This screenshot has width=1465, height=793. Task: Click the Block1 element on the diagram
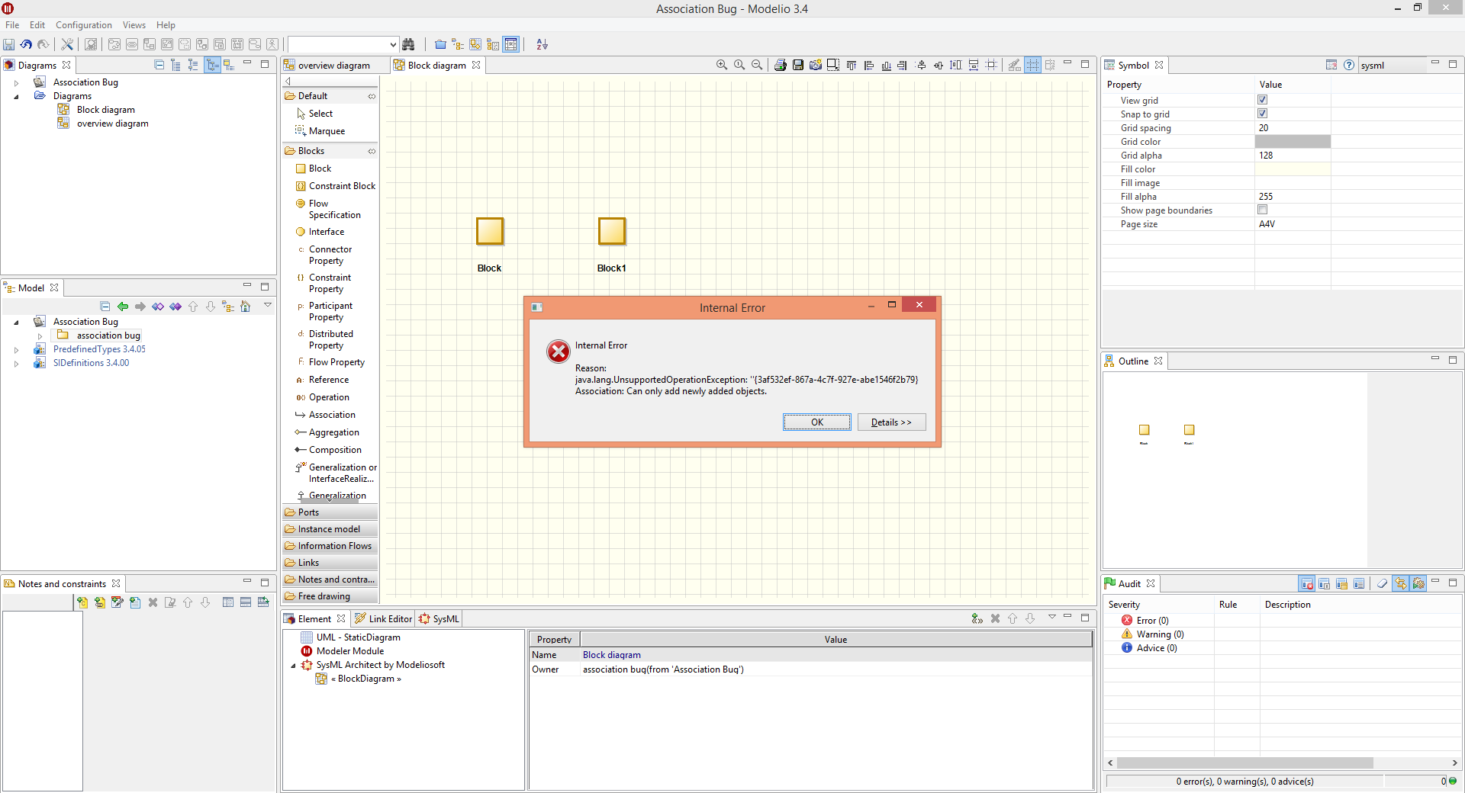tap(611, 232)
